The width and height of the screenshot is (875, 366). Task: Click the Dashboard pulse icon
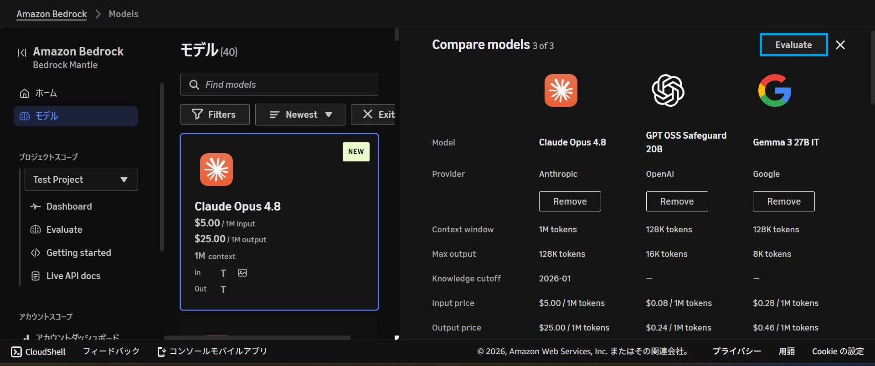point(36,206)
